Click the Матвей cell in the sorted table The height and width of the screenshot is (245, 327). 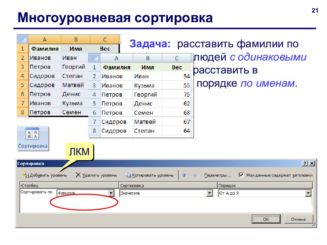coord(147,122)
